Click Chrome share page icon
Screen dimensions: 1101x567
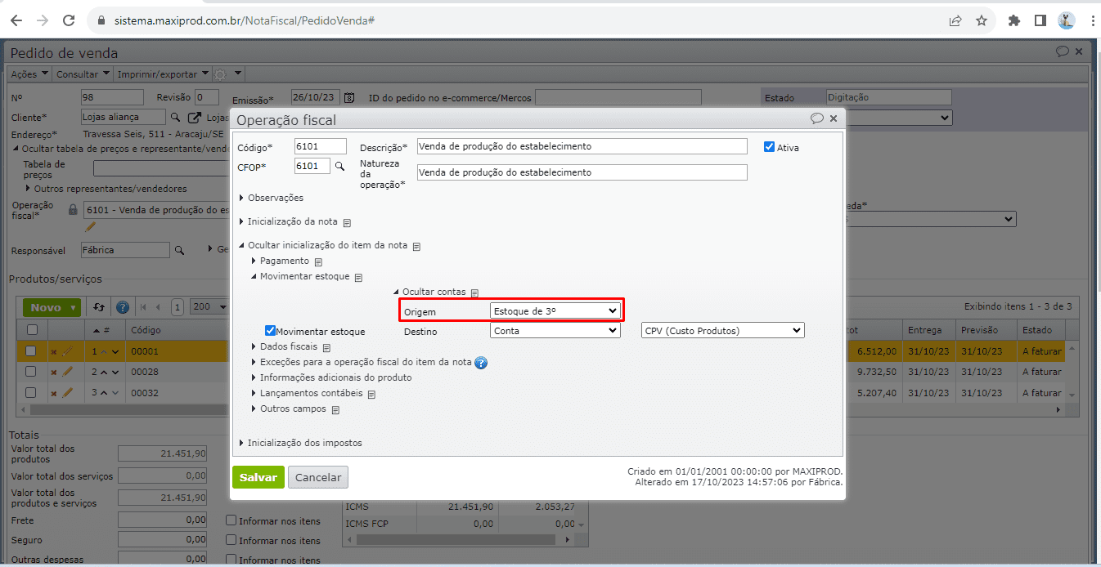[955, 20]
